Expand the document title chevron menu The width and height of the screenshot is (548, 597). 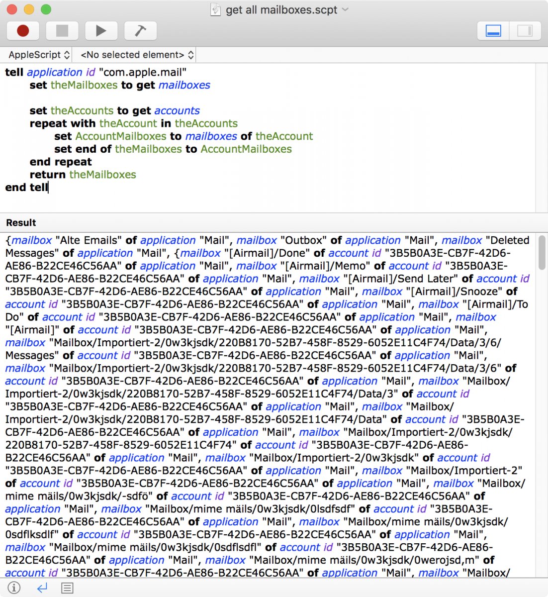(346, 9)
